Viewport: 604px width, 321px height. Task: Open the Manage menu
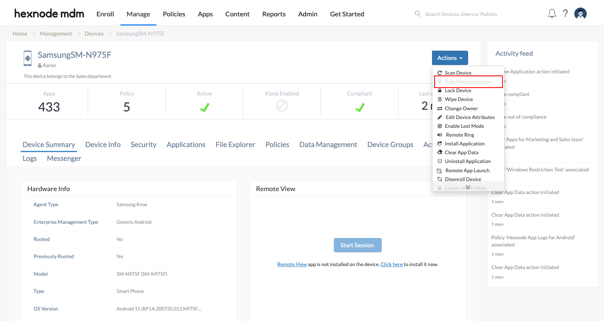(138, 14)
